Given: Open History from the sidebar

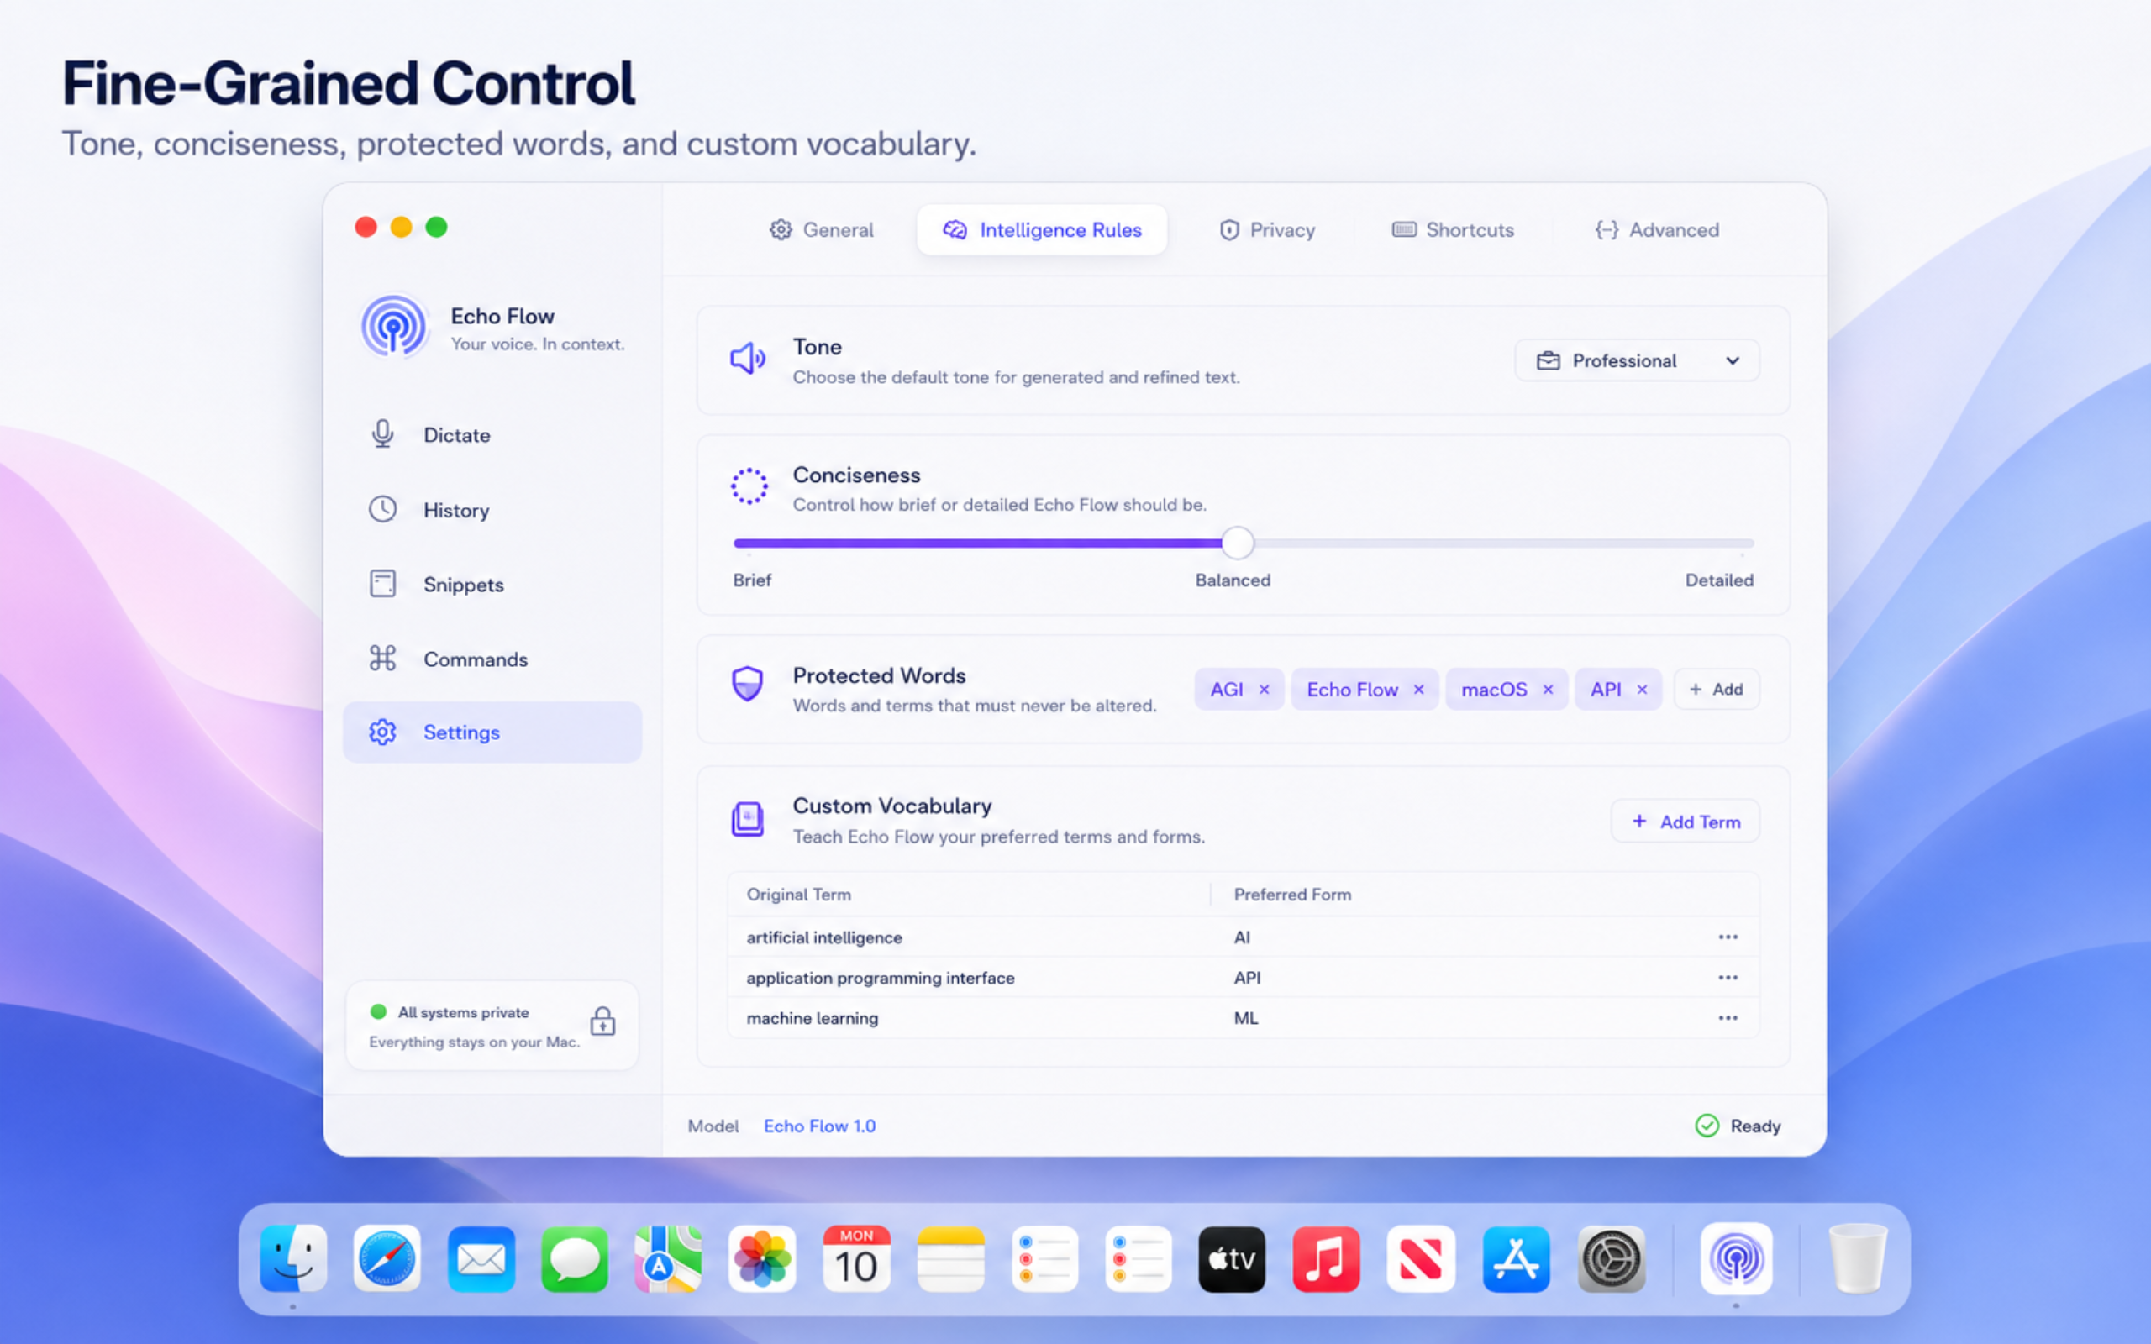Looking at the screenshot, I should (x=492, y=509).
